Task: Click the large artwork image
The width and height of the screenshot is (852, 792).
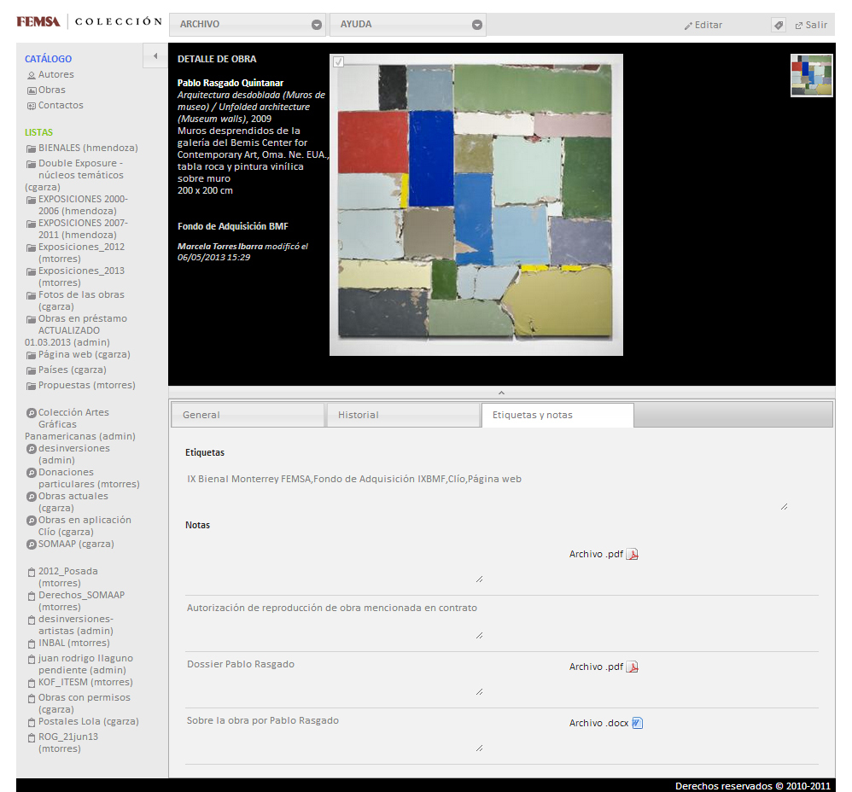Action: click(476, 205)
